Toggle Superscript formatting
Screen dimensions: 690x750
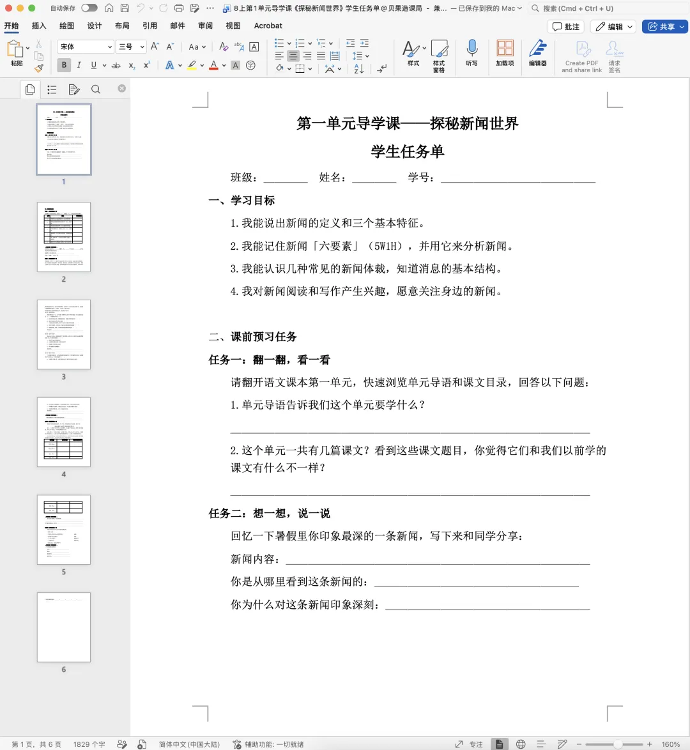coord(147,65)
